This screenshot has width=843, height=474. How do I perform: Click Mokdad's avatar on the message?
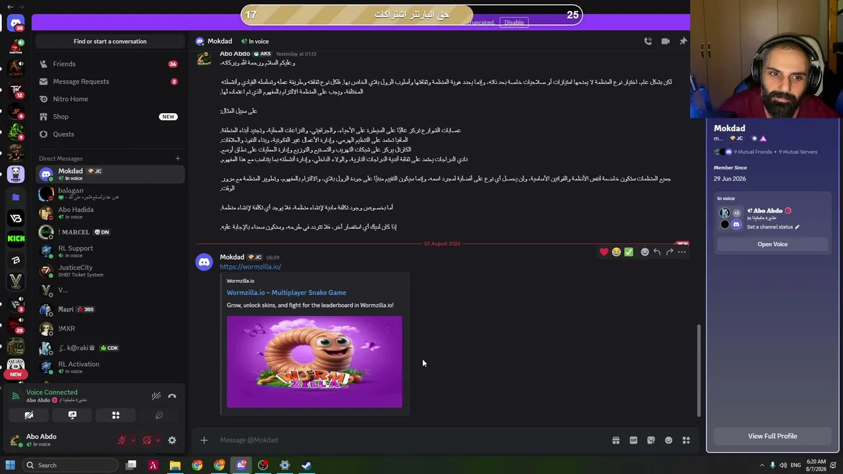[204, 262]
